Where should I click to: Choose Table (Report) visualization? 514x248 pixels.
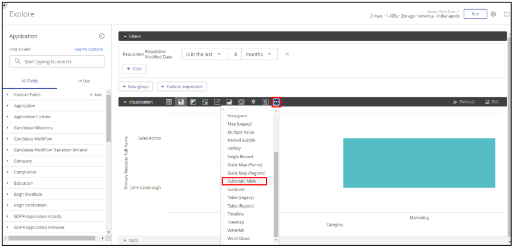coord(241,206)
